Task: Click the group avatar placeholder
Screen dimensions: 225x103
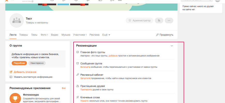Action: 17,21
